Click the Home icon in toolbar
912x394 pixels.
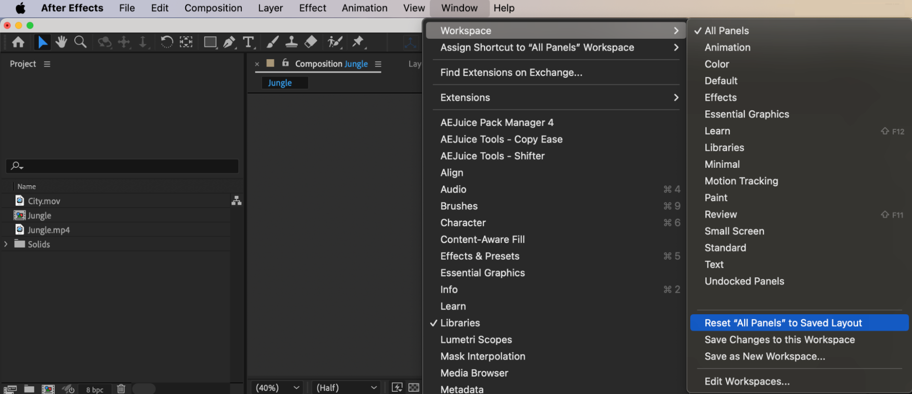pos(18,42)
